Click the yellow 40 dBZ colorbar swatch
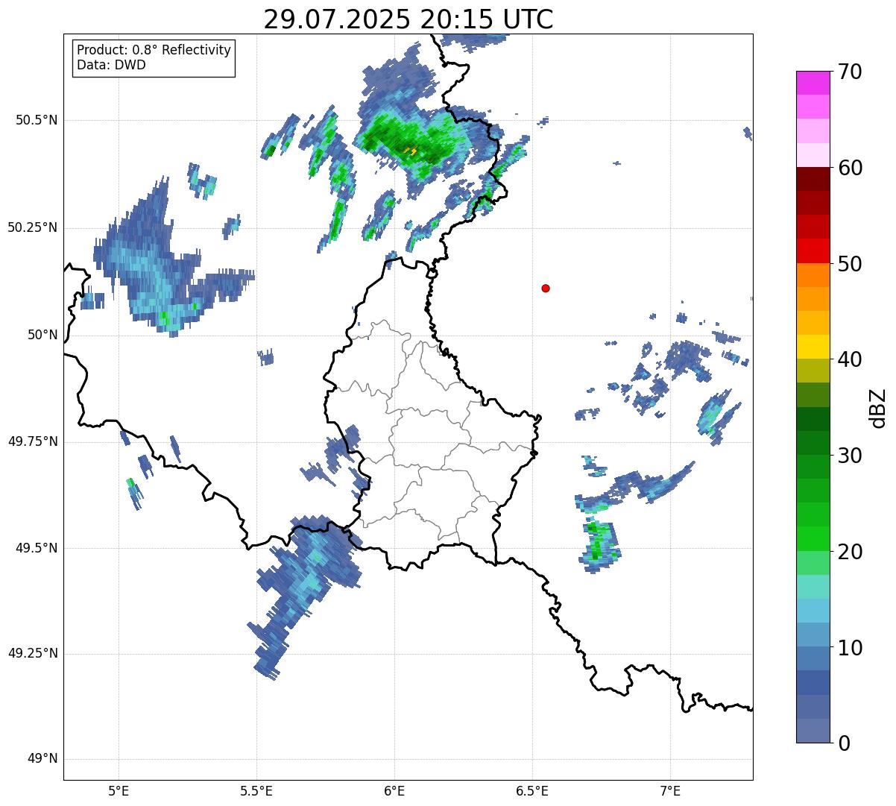896x806 pixels. (813, 347)
